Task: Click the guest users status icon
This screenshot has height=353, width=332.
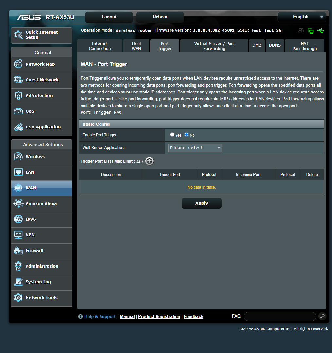Action: click(x=301, y=31)
